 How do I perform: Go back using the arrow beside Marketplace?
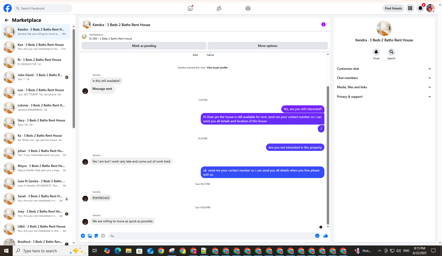point(7,20)
